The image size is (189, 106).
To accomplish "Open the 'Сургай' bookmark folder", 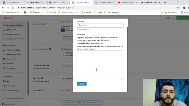I will coord(51,12).
